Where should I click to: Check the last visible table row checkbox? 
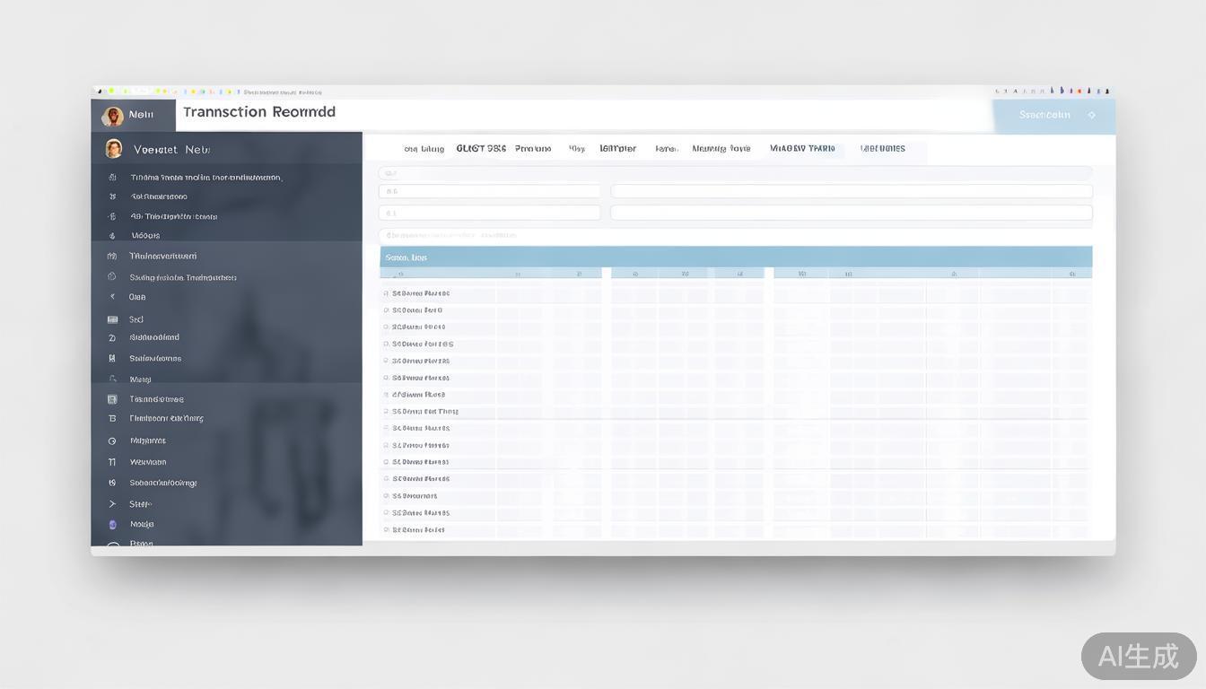click(386, 530)
